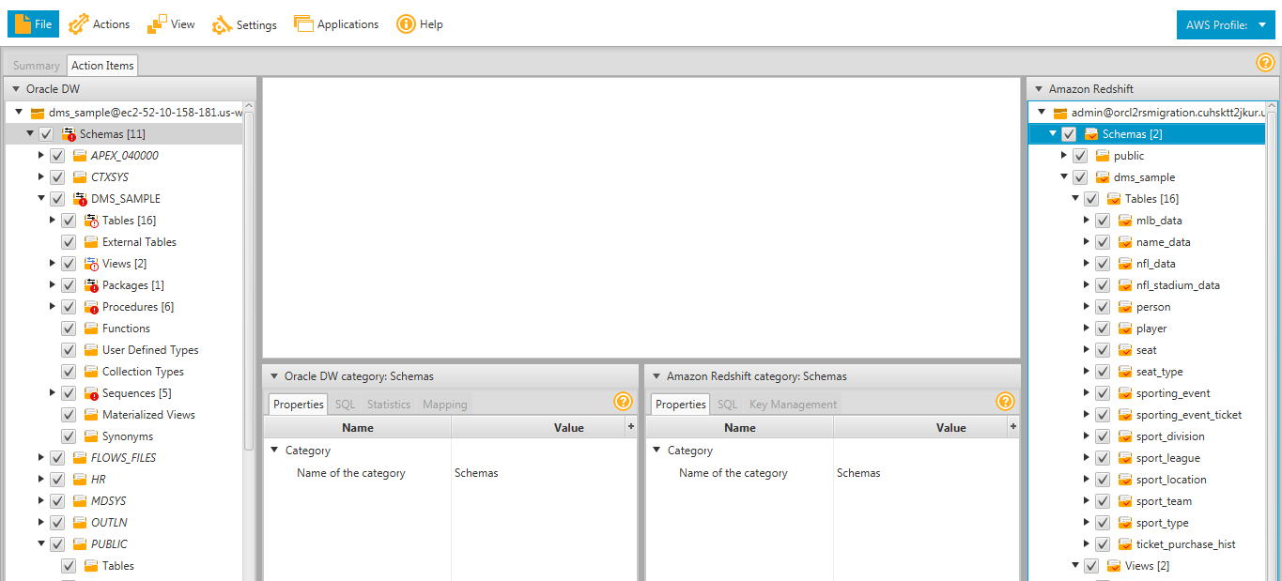Viewport: 1282px width, 581px height.
Task: Expand the player table node
Action: [x=1087, y=329]
